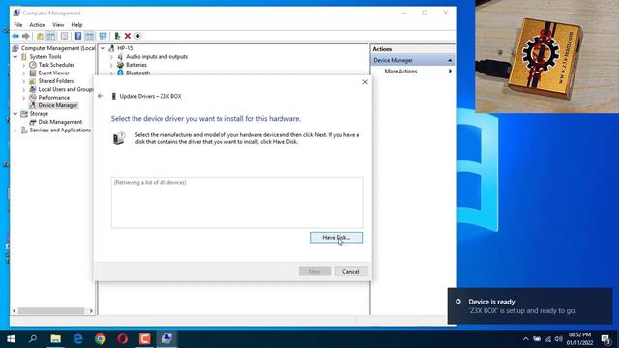Image resolution: width=619 pixels, height=348 pixels.
Task: Click the HP-15 computer name
Action: (125, 48)
